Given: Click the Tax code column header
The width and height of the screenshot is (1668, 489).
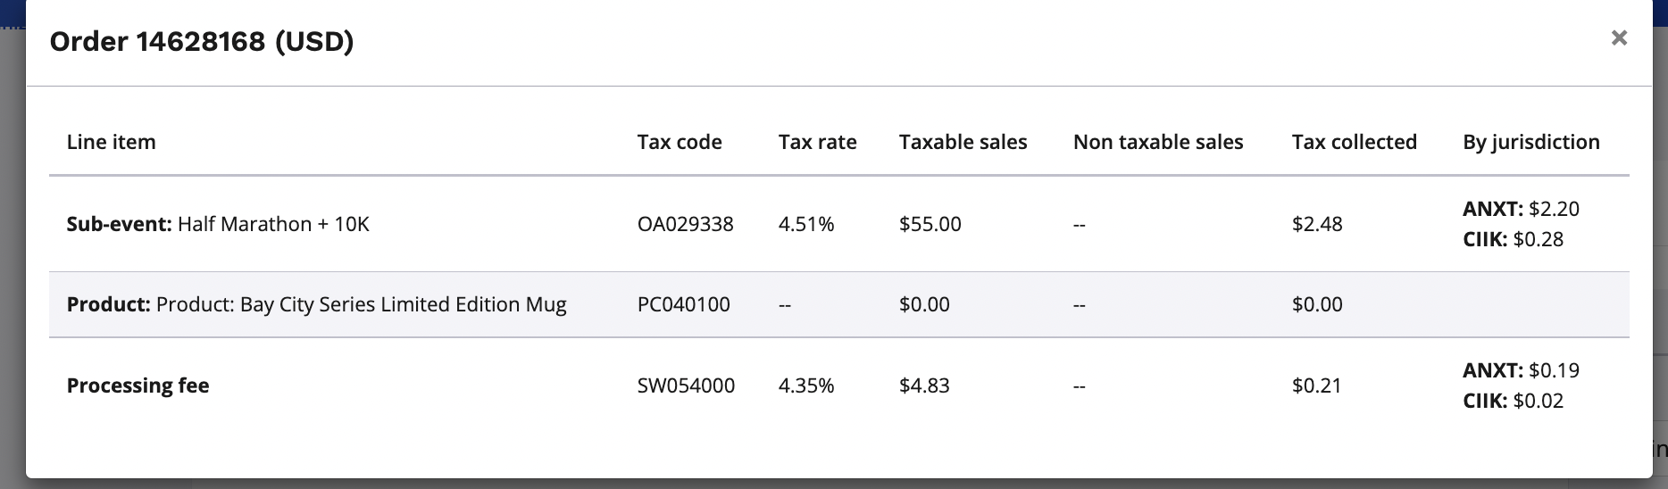Looking at the screenshot, I should click(x=680, y=142).
